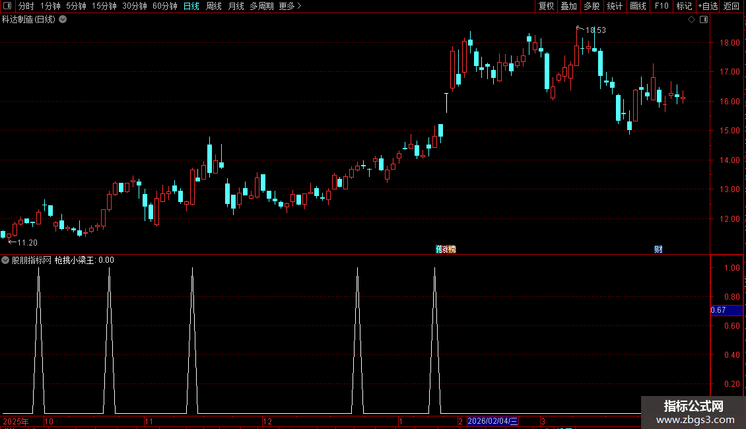Switch to 月线 monthly chart
Screen dimensions: 746x429
[x=236, y=6]
